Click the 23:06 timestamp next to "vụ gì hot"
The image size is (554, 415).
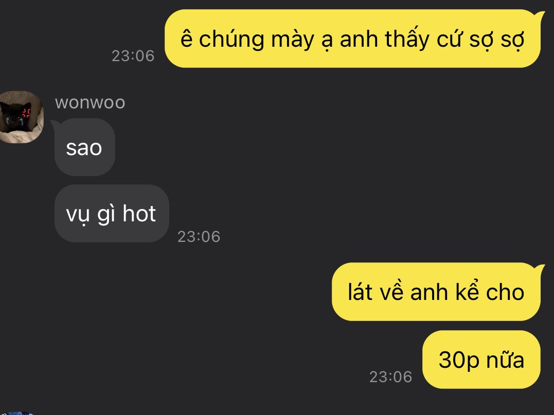pyautogui.click(x=199, y=236)
